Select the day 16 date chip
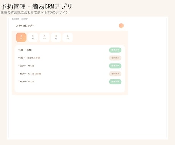175x145 pixels. point(45,37)
